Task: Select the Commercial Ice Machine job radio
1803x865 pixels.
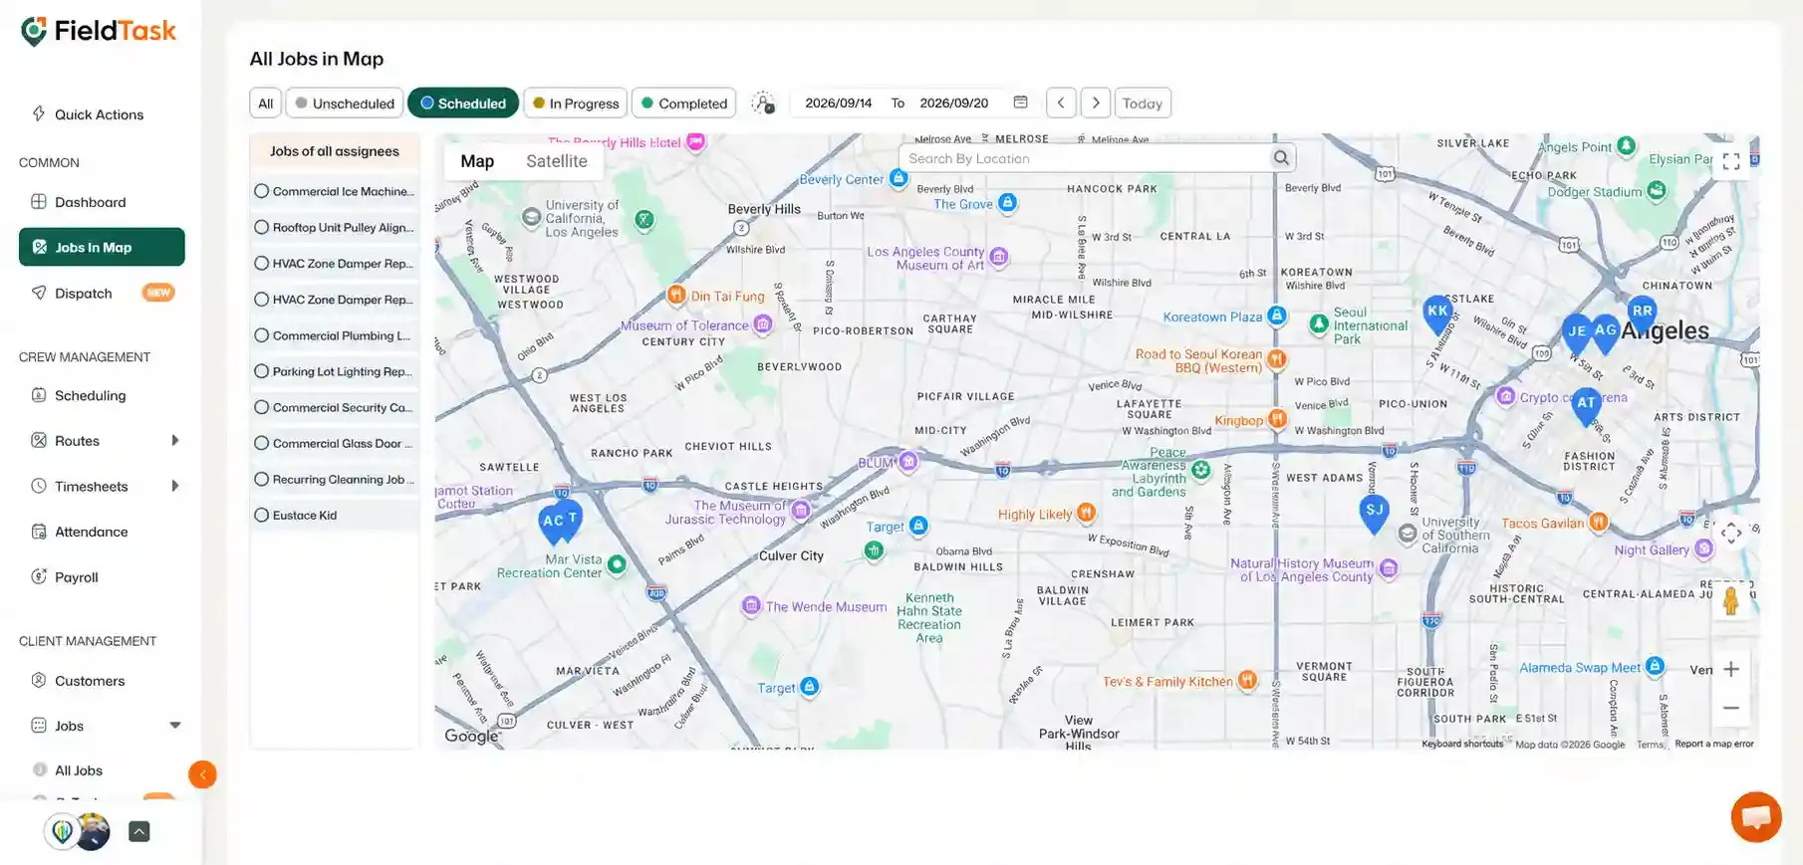Action: click(262, 191)
